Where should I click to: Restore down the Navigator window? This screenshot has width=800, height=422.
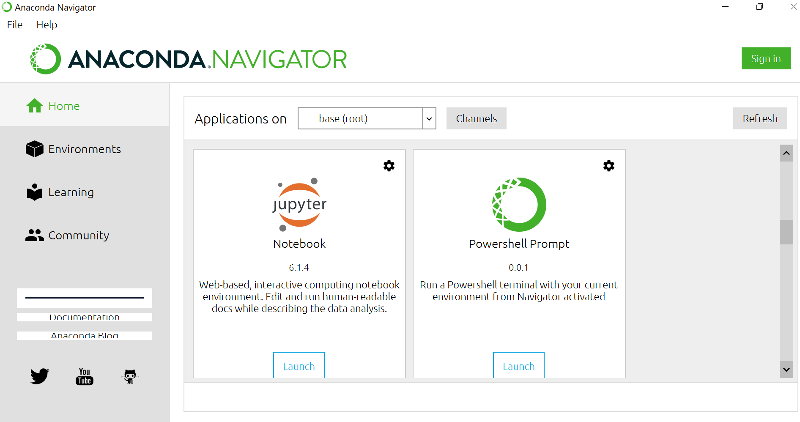coord(760,7)
